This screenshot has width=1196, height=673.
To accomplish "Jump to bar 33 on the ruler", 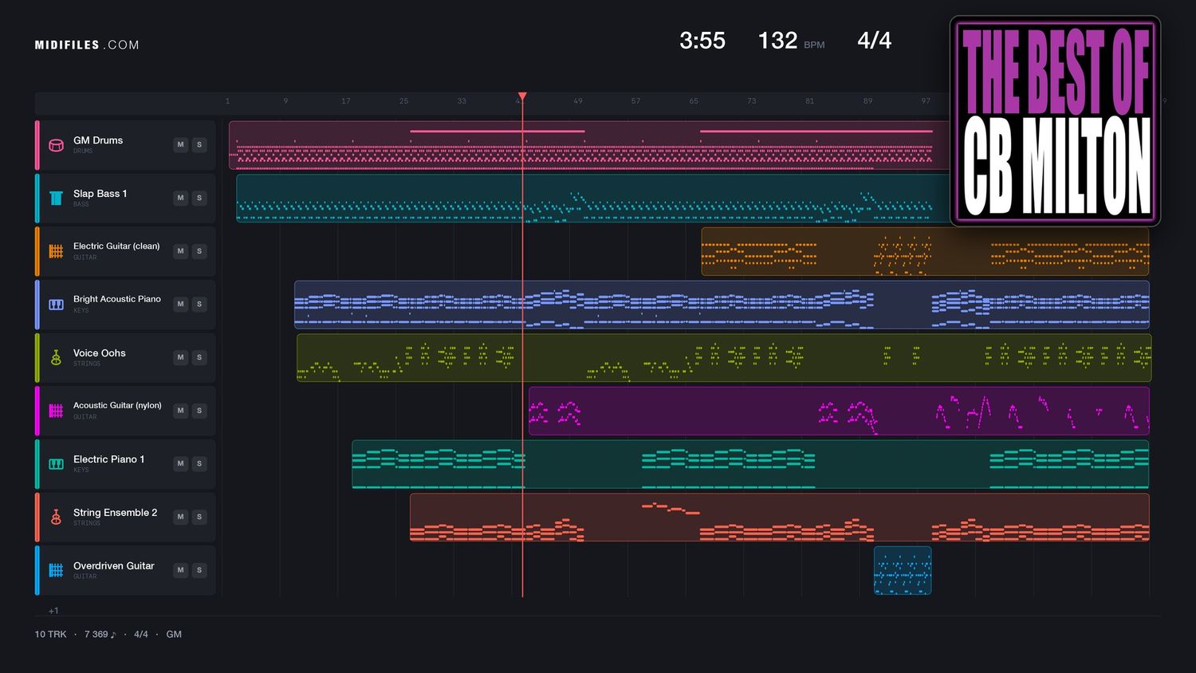I will pyautogui.click(x=462, y=101).
